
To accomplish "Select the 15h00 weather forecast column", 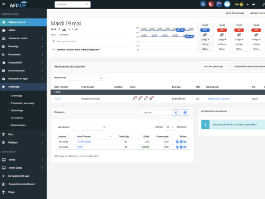I will click(x=205, y=37).
